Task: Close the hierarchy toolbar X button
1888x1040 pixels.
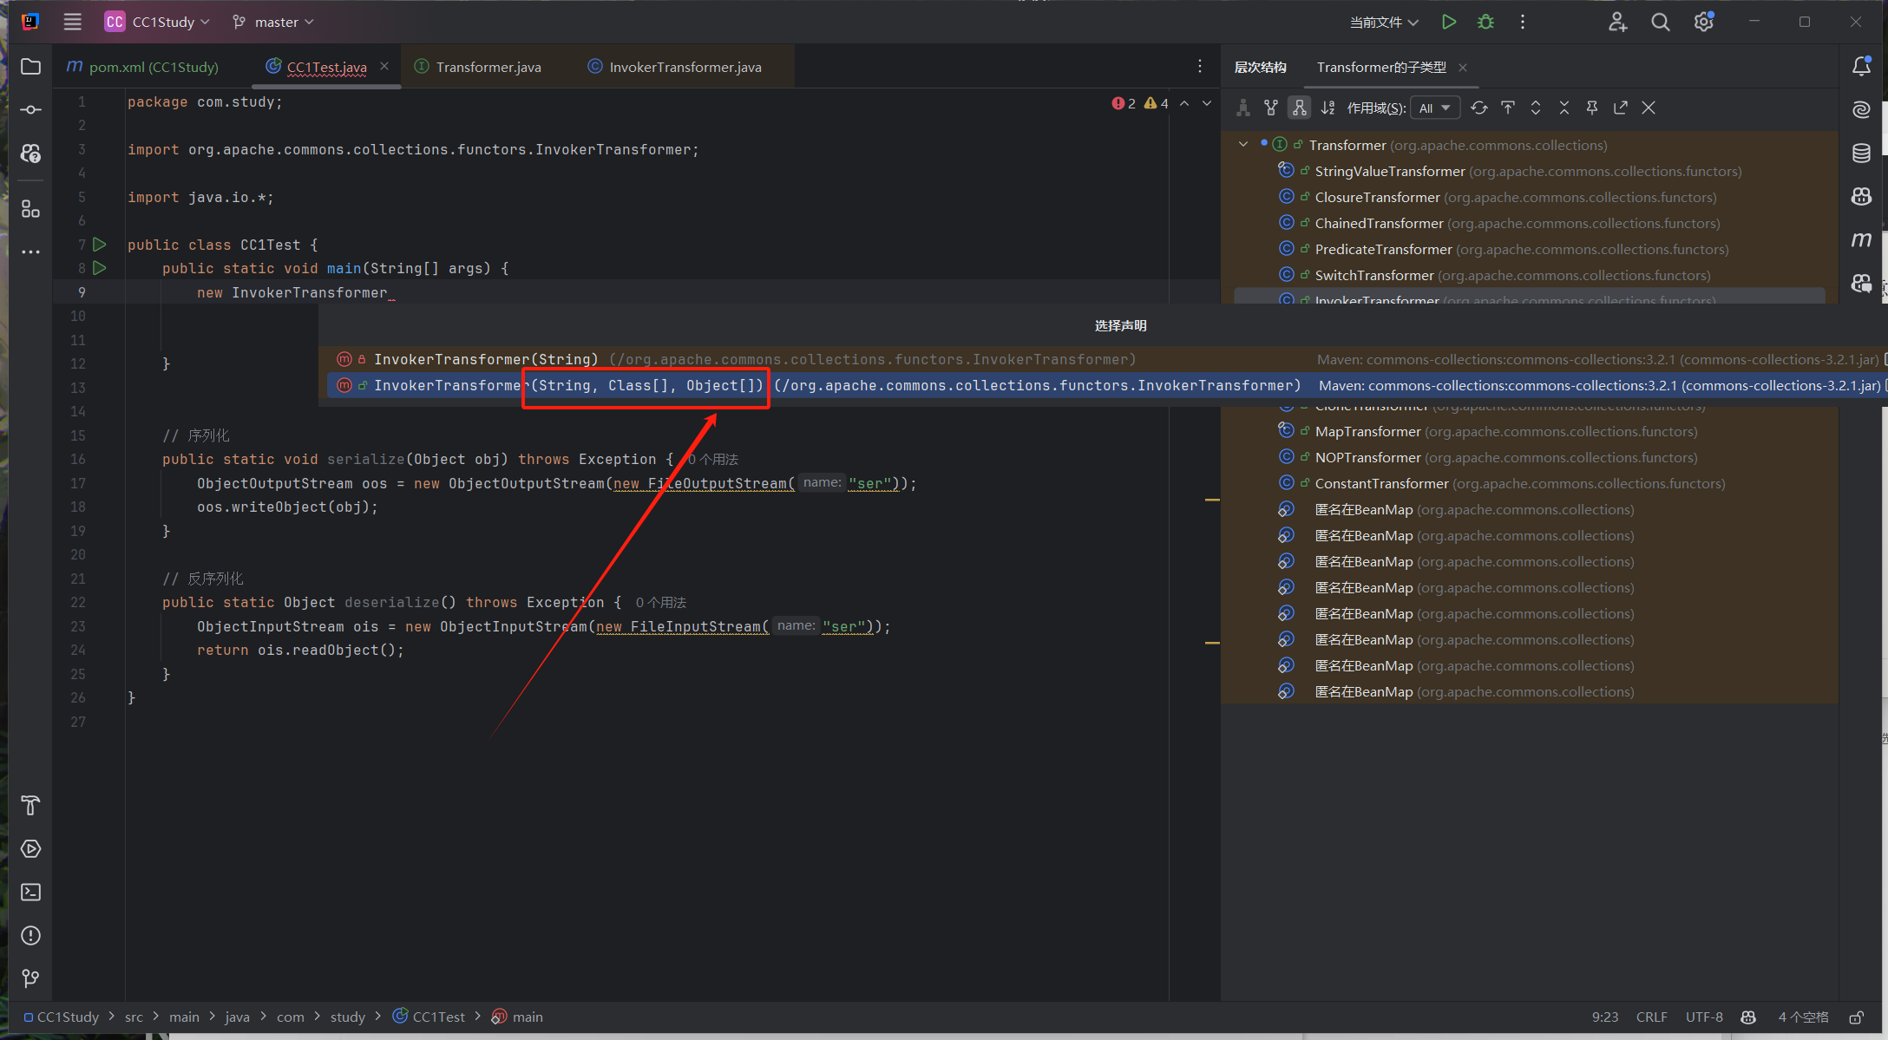Action: pos(1649,108)
